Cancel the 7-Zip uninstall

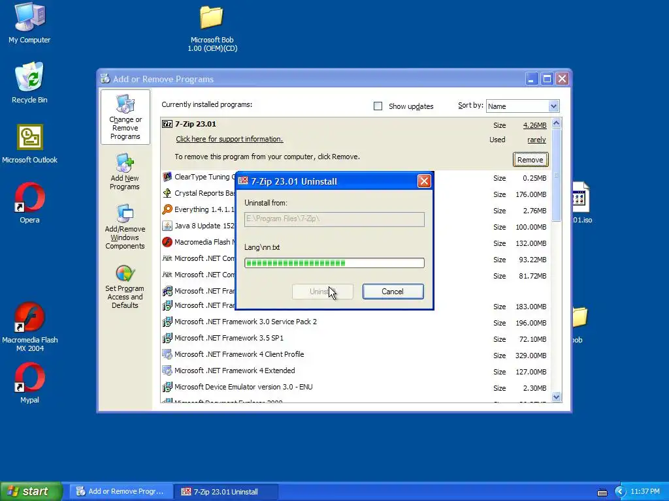393,292
